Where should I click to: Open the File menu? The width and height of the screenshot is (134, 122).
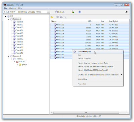coord(6,8)
